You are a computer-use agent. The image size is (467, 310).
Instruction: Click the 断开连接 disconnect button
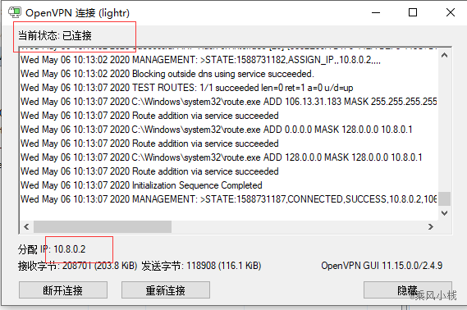[x=63, y=290]
